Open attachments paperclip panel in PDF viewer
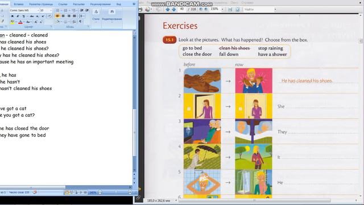 [138, 198]
